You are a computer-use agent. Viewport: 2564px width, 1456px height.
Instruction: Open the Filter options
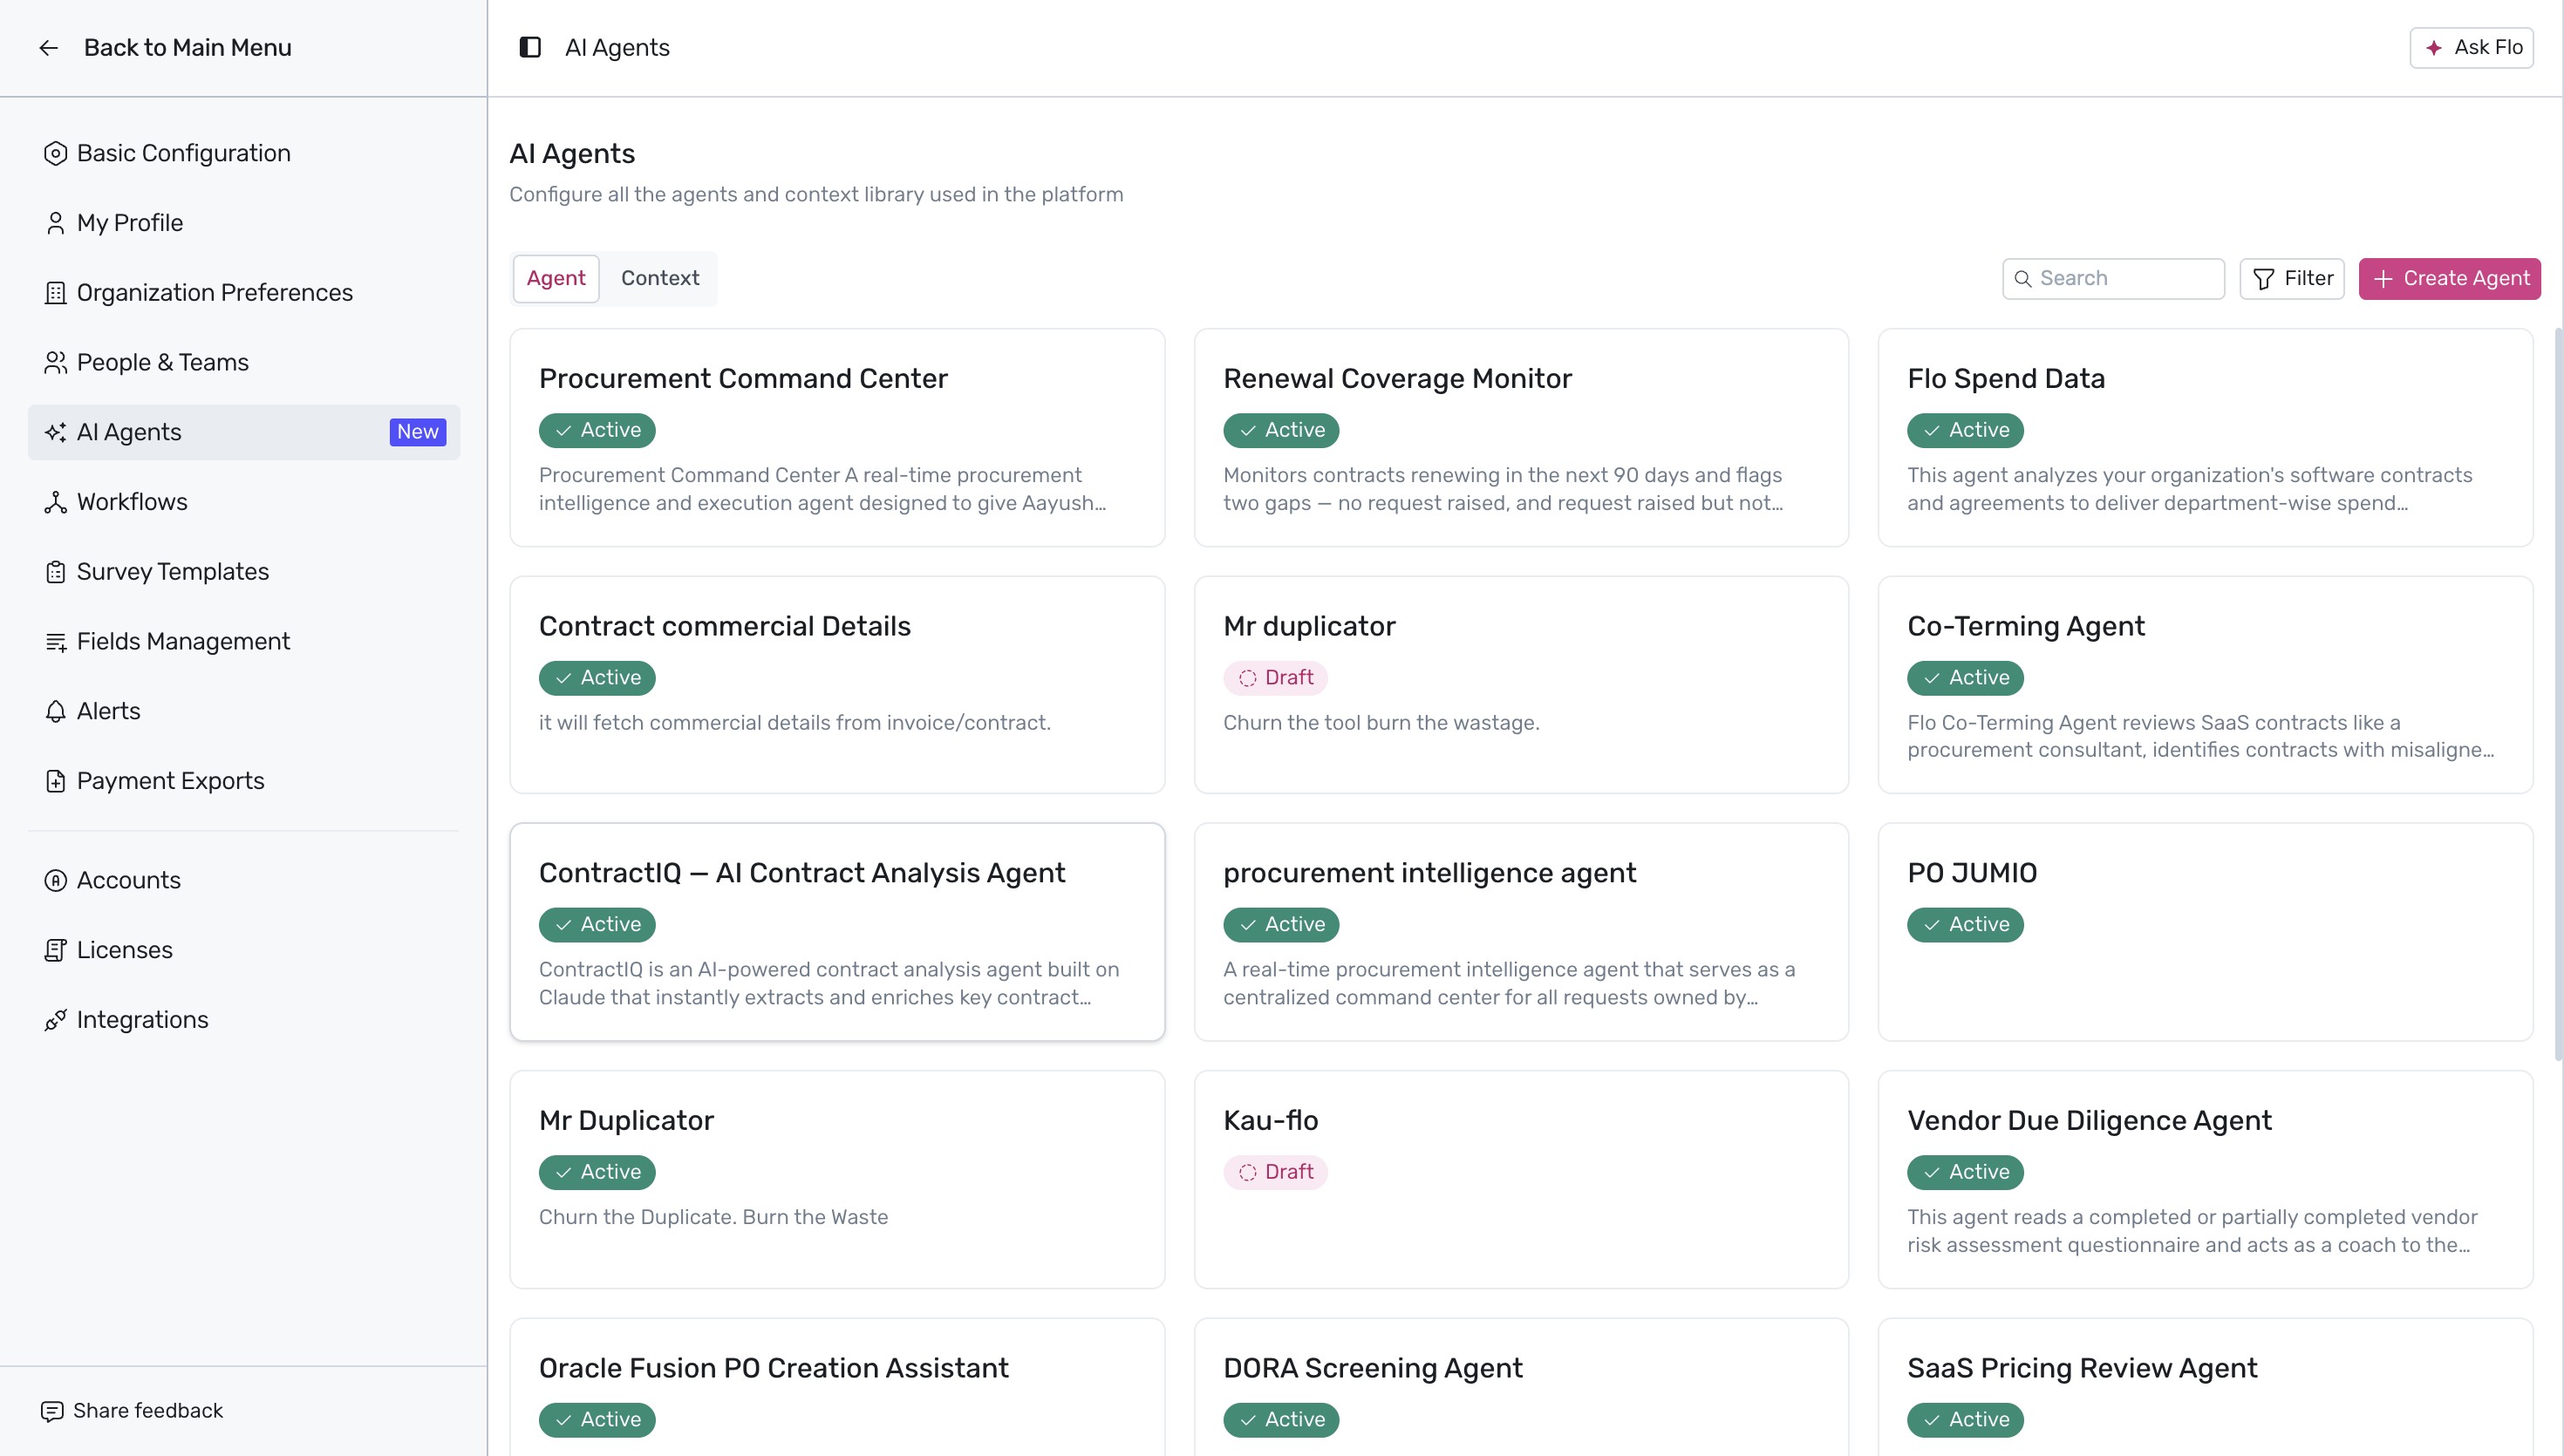[x=2291, y=279]
